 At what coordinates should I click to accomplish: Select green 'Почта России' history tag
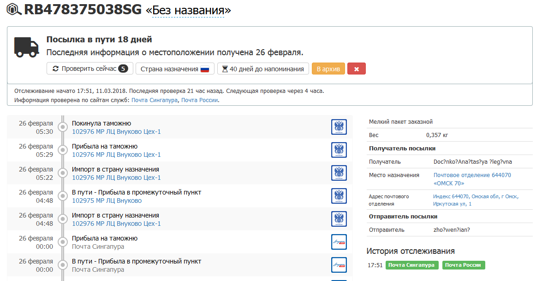[464, 265]
